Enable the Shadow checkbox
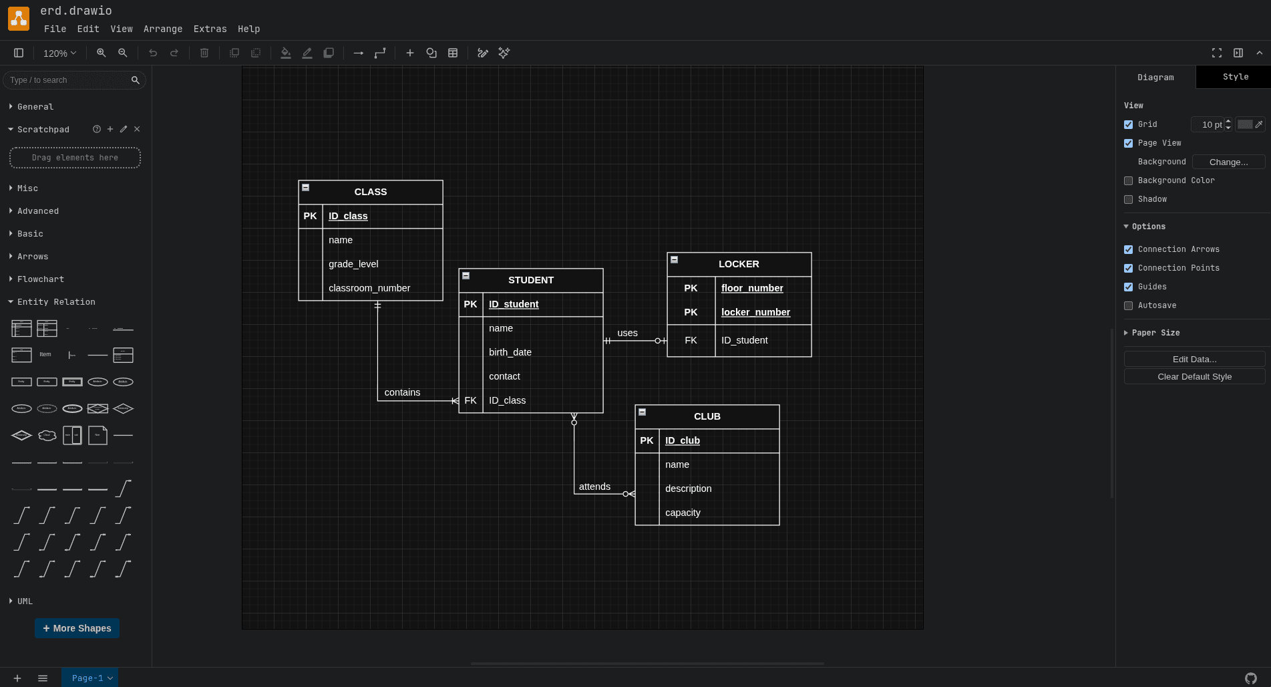Image resolution: width=1271 pixels, height=687 pixels. coord(1129,199)
